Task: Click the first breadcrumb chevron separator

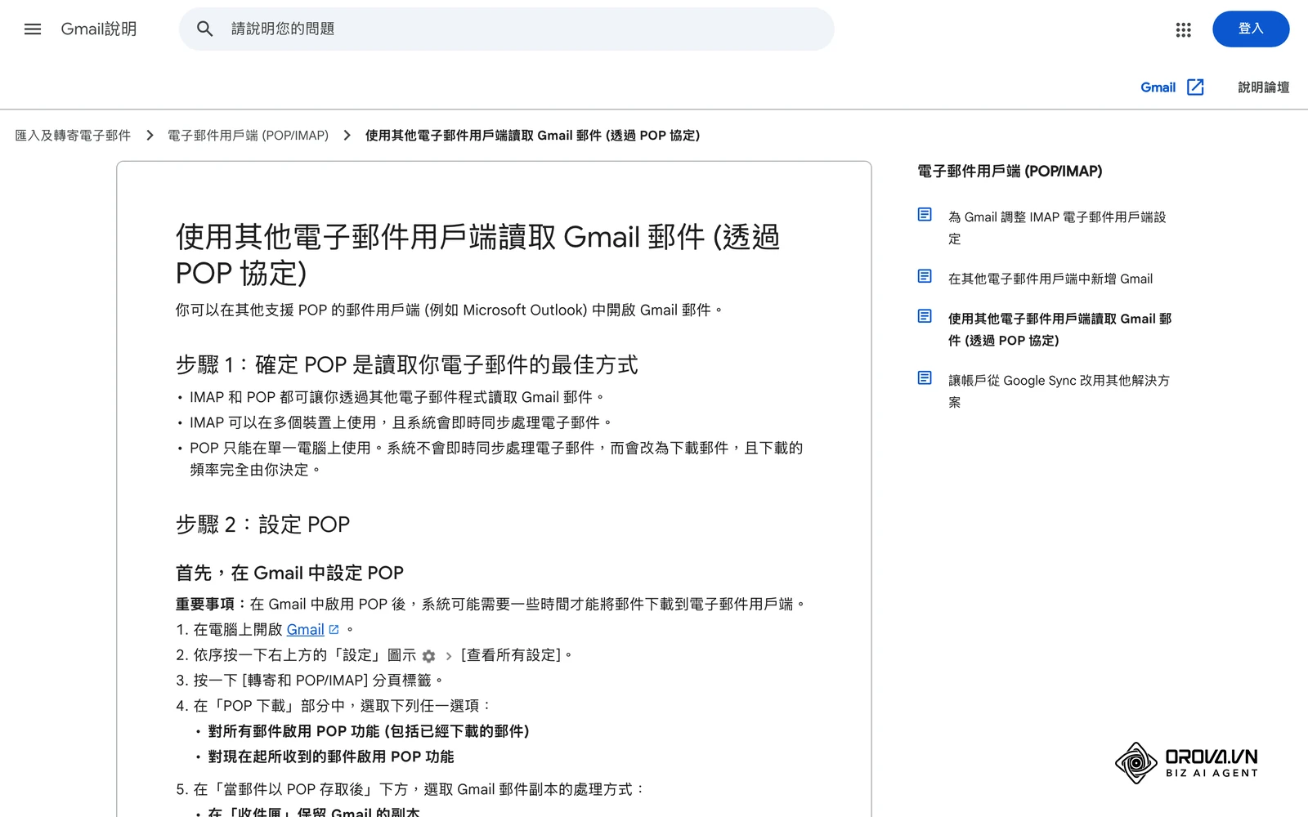Action: pyautogui.click(x=150, y=136)
